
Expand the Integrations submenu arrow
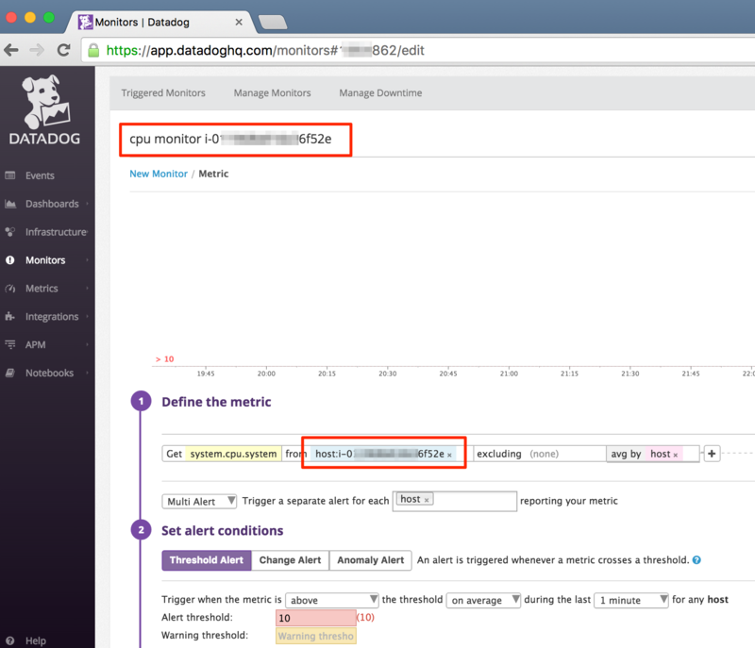click(x=88, y=317)
